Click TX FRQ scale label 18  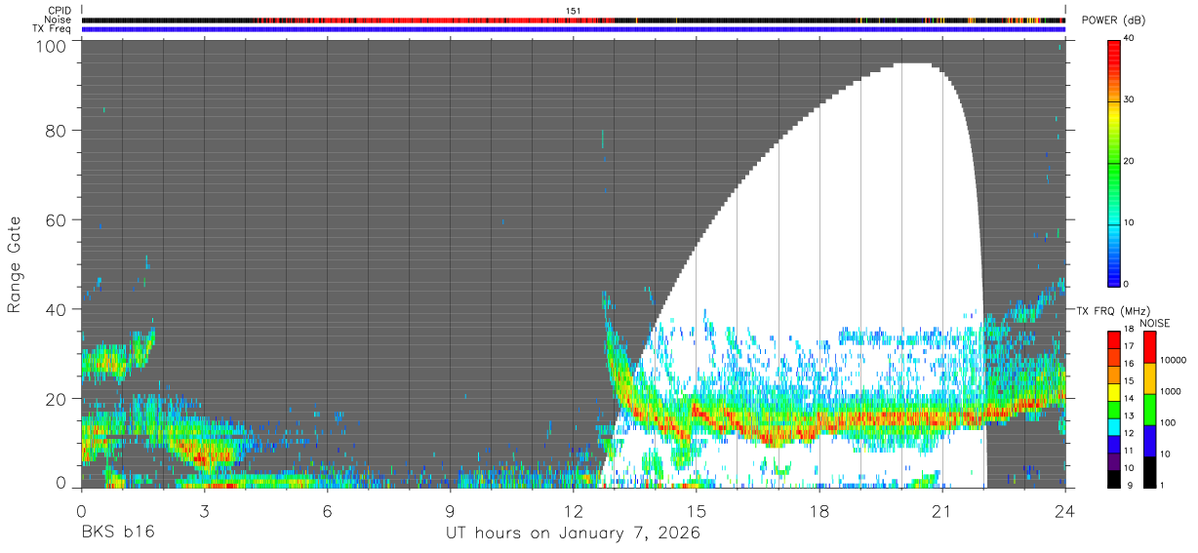pos(1128,331)
